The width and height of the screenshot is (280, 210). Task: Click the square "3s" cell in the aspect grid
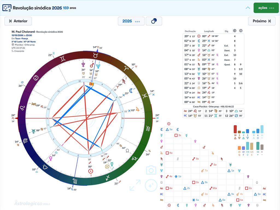click(x=178, y=135)
